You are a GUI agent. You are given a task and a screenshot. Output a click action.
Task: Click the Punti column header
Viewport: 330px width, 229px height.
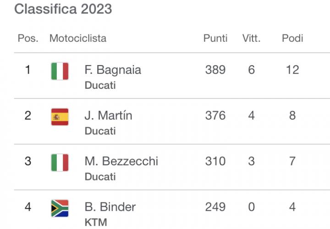pos(215,38)
